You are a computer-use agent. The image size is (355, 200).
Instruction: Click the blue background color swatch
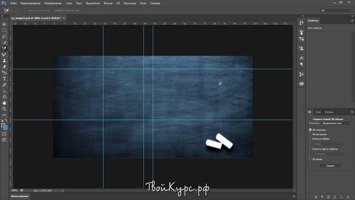pyautogui.click(x=6, y=128)
